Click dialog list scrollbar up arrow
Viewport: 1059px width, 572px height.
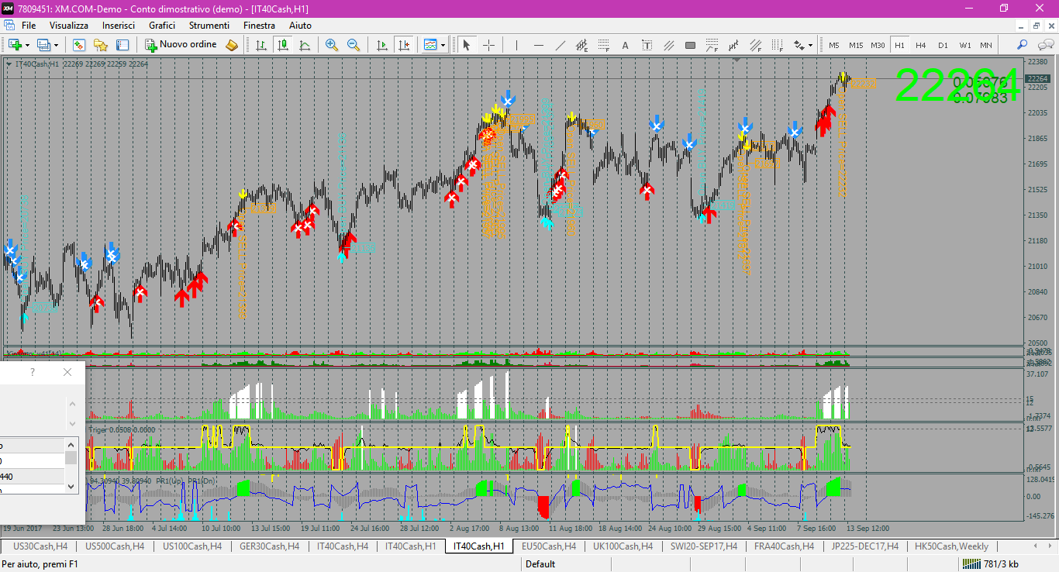[x=71, y=445]
